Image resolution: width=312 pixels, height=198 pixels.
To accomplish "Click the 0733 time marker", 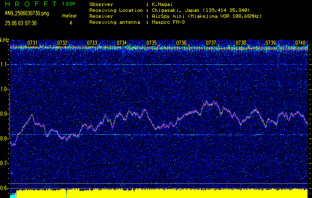I will (x=92, y=43).
